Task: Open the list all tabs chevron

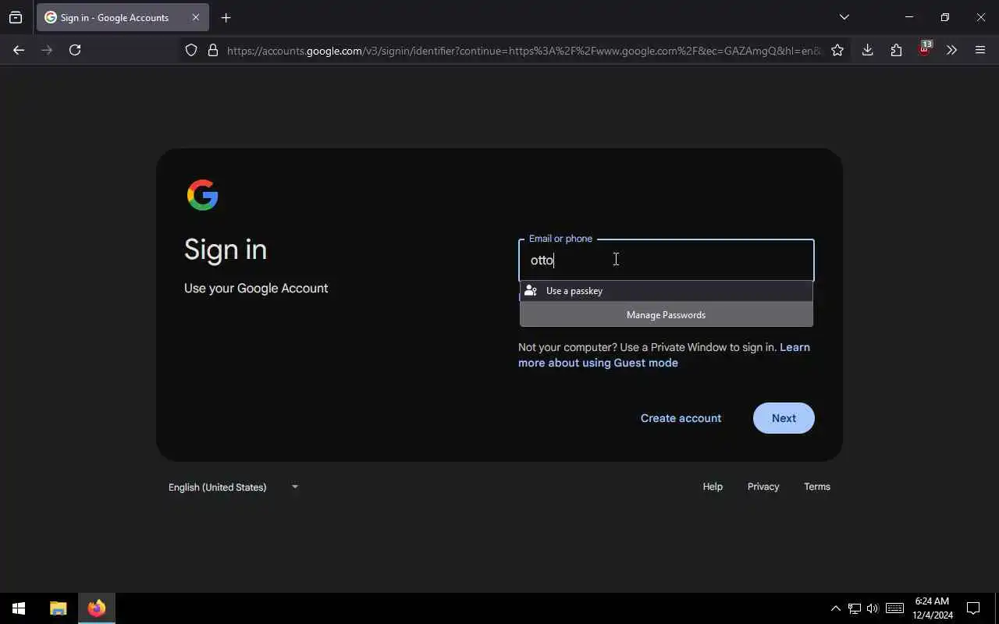Action: [x=844, y=17]
